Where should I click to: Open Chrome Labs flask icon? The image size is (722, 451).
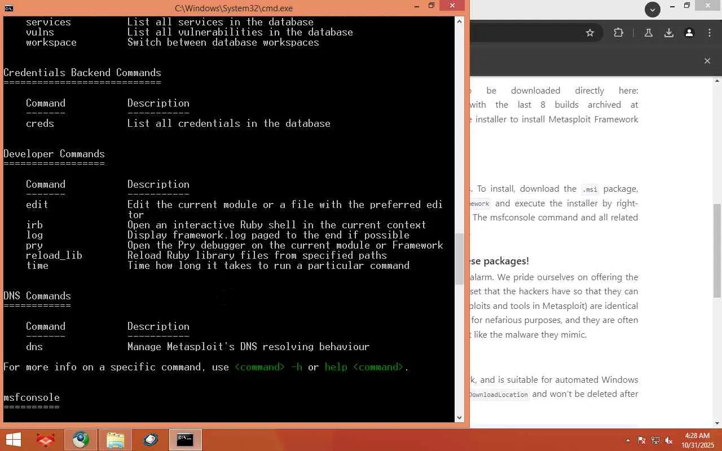[x=649, y=33]
